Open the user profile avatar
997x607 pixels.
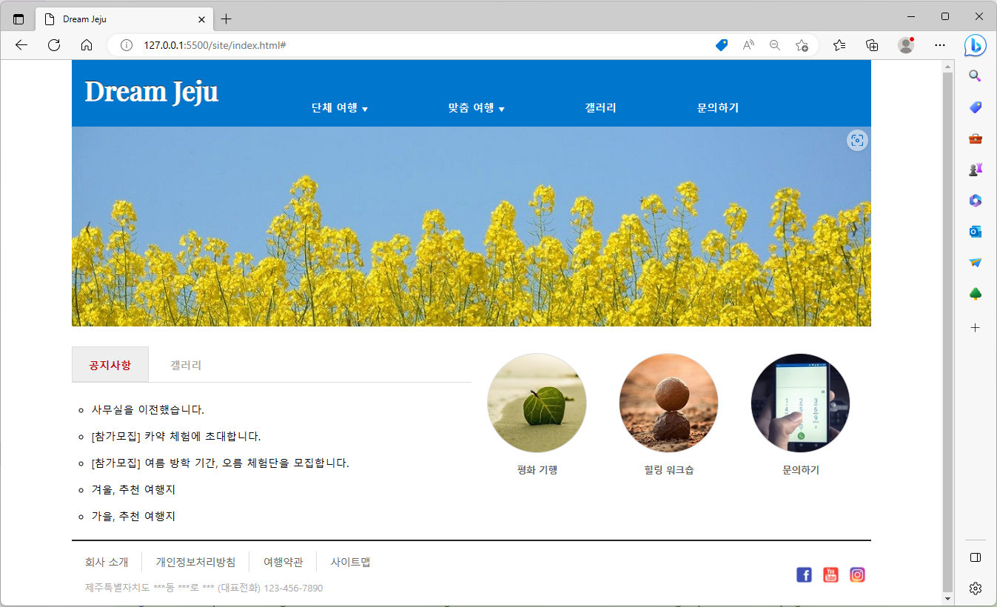coord(906,45)
